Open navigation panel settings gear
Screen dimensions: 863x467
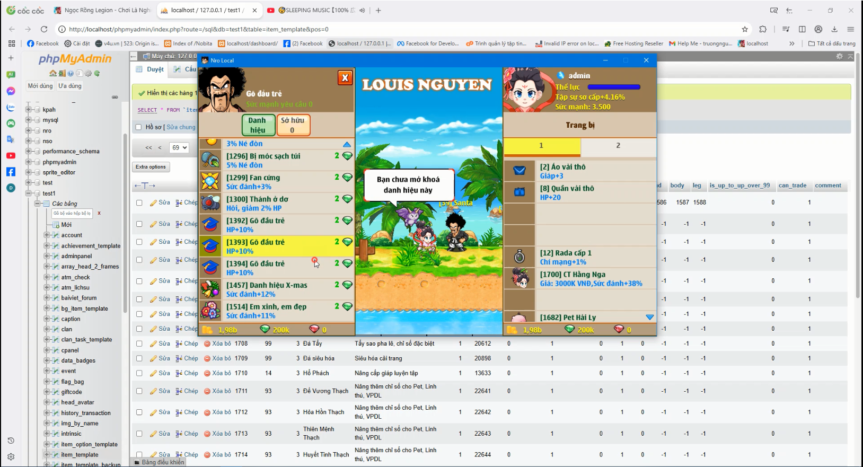pos(88,73)
